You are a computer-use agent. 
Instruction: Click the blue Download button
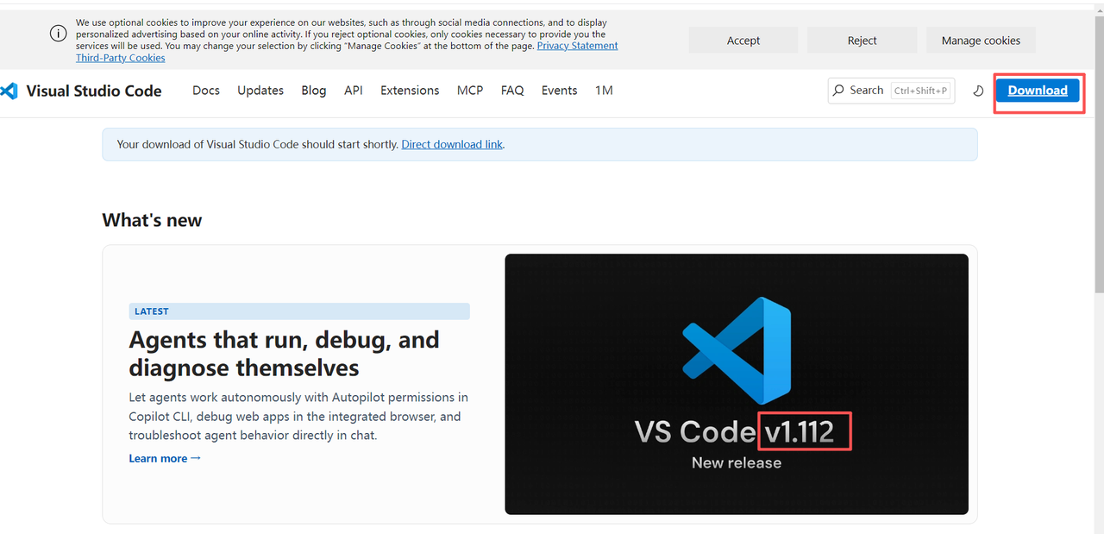(x=1038, y=91)
